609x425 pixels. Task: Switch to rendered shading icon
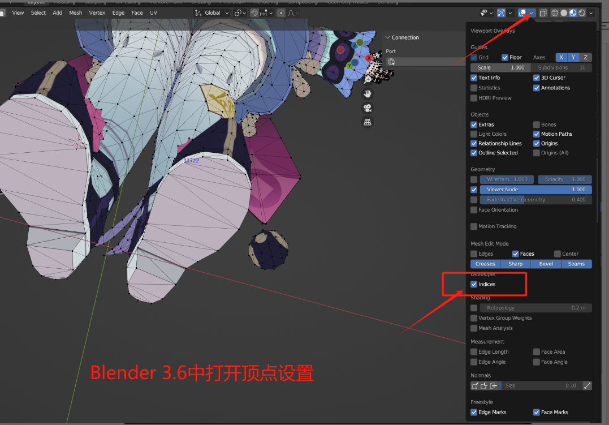pos(582,13)
